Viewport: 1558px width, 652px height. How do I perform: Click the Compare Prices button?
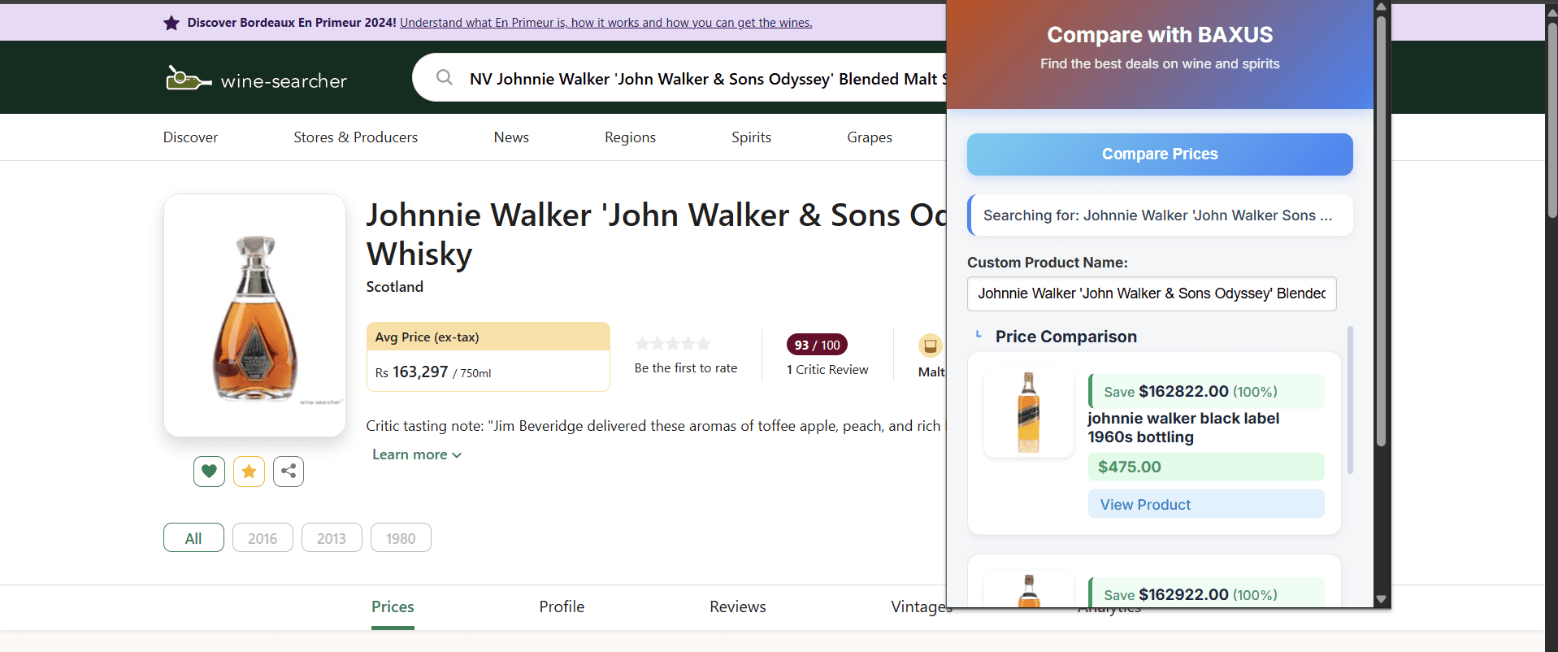click(1160, 154)
